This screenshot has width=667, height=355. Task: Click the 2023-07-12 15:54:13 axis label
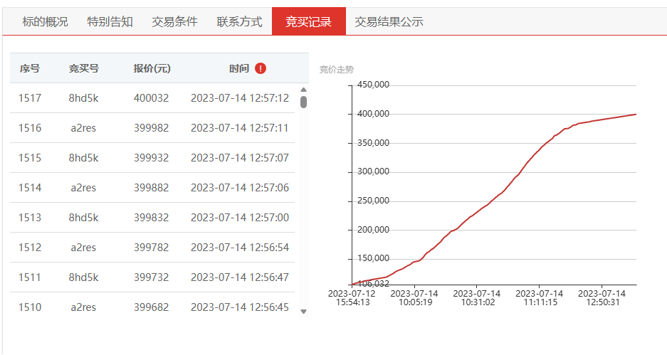point(352,298)
